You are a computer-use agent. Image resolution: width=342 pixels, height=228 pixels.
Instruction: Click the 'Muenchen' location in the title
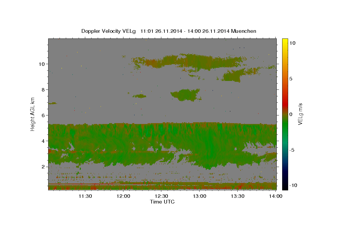tap(244, 31)
